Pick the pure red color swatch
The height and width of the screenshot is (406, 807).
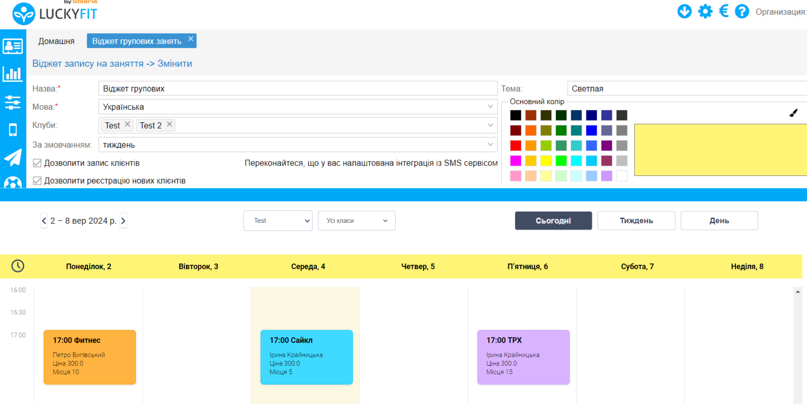click(x=516, y=145)
